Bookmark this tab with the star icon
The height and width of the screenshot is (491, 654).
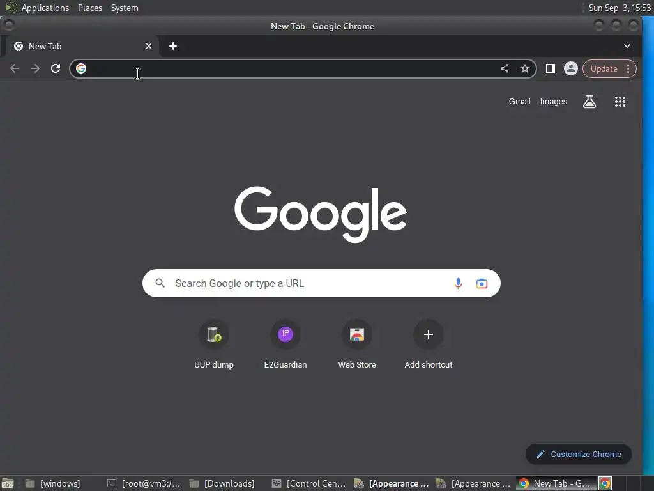525,68
